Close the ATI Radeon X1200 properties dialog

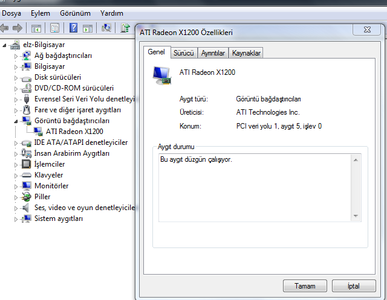tap(367, 30)
